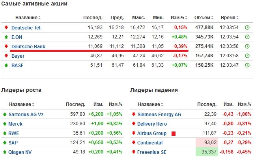This screenshot has width=254, height=157.
Task: Click Deutsche Bank last price 11,069
Action: click(95, 46)
